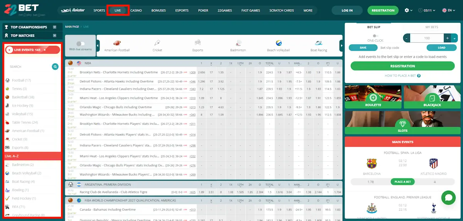This screenshot has width=463, height=221.
Task: Open Football (17) in sidebar
Action: click(x=21, y=80)
